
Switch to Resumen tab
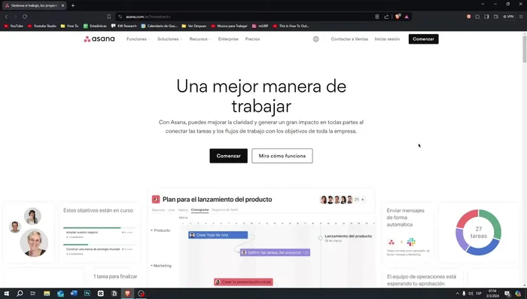tap(158, 210)
